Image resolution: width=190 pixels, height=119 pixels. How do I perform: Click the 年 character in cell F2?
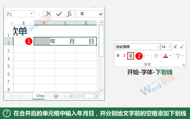[53, 41]
